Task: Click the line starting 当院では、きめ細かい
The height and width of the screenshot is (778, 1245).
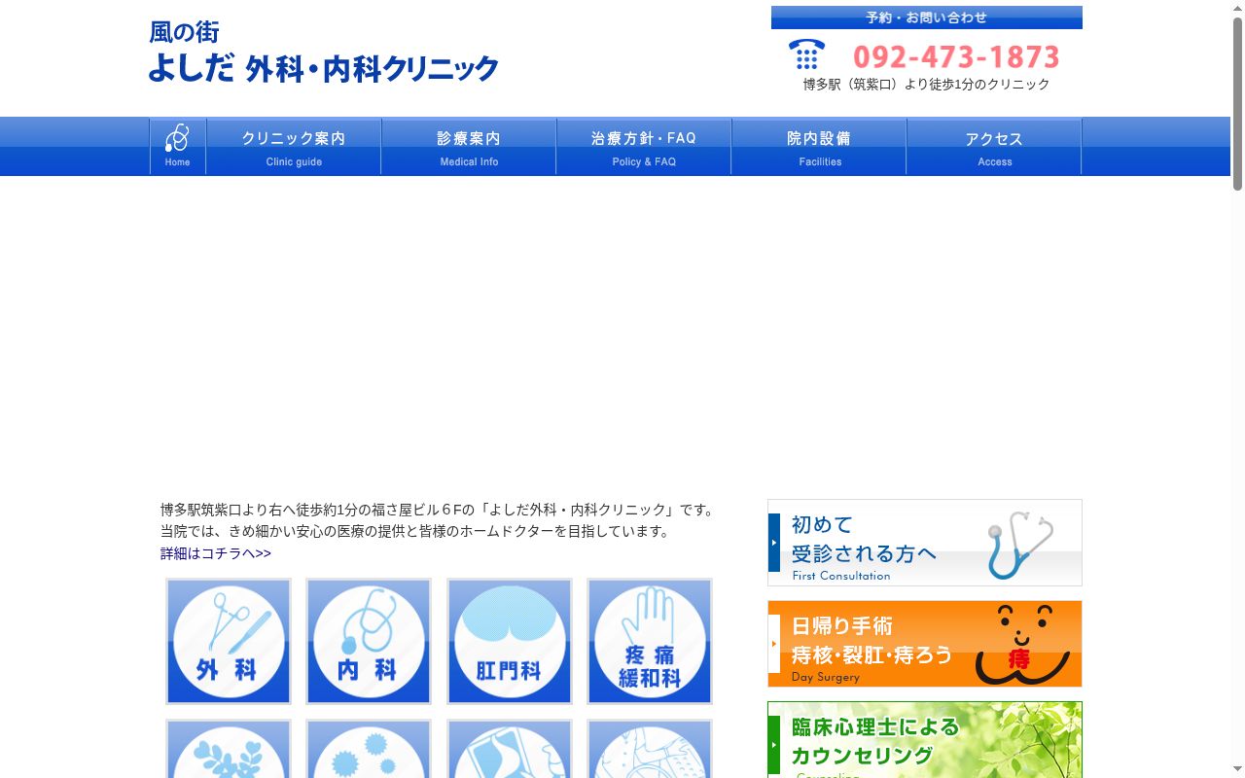Action: tap(415, 531)
